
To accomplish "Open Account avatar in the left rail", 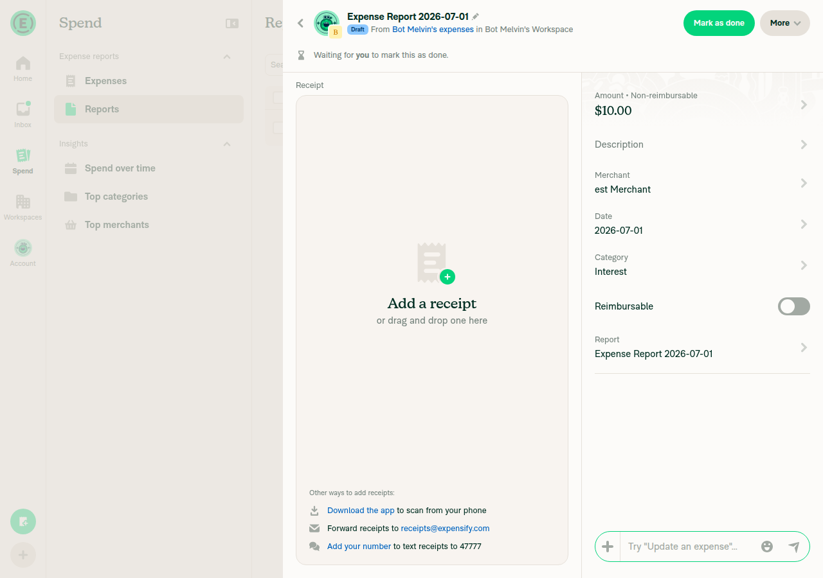I will coord(23,253).
